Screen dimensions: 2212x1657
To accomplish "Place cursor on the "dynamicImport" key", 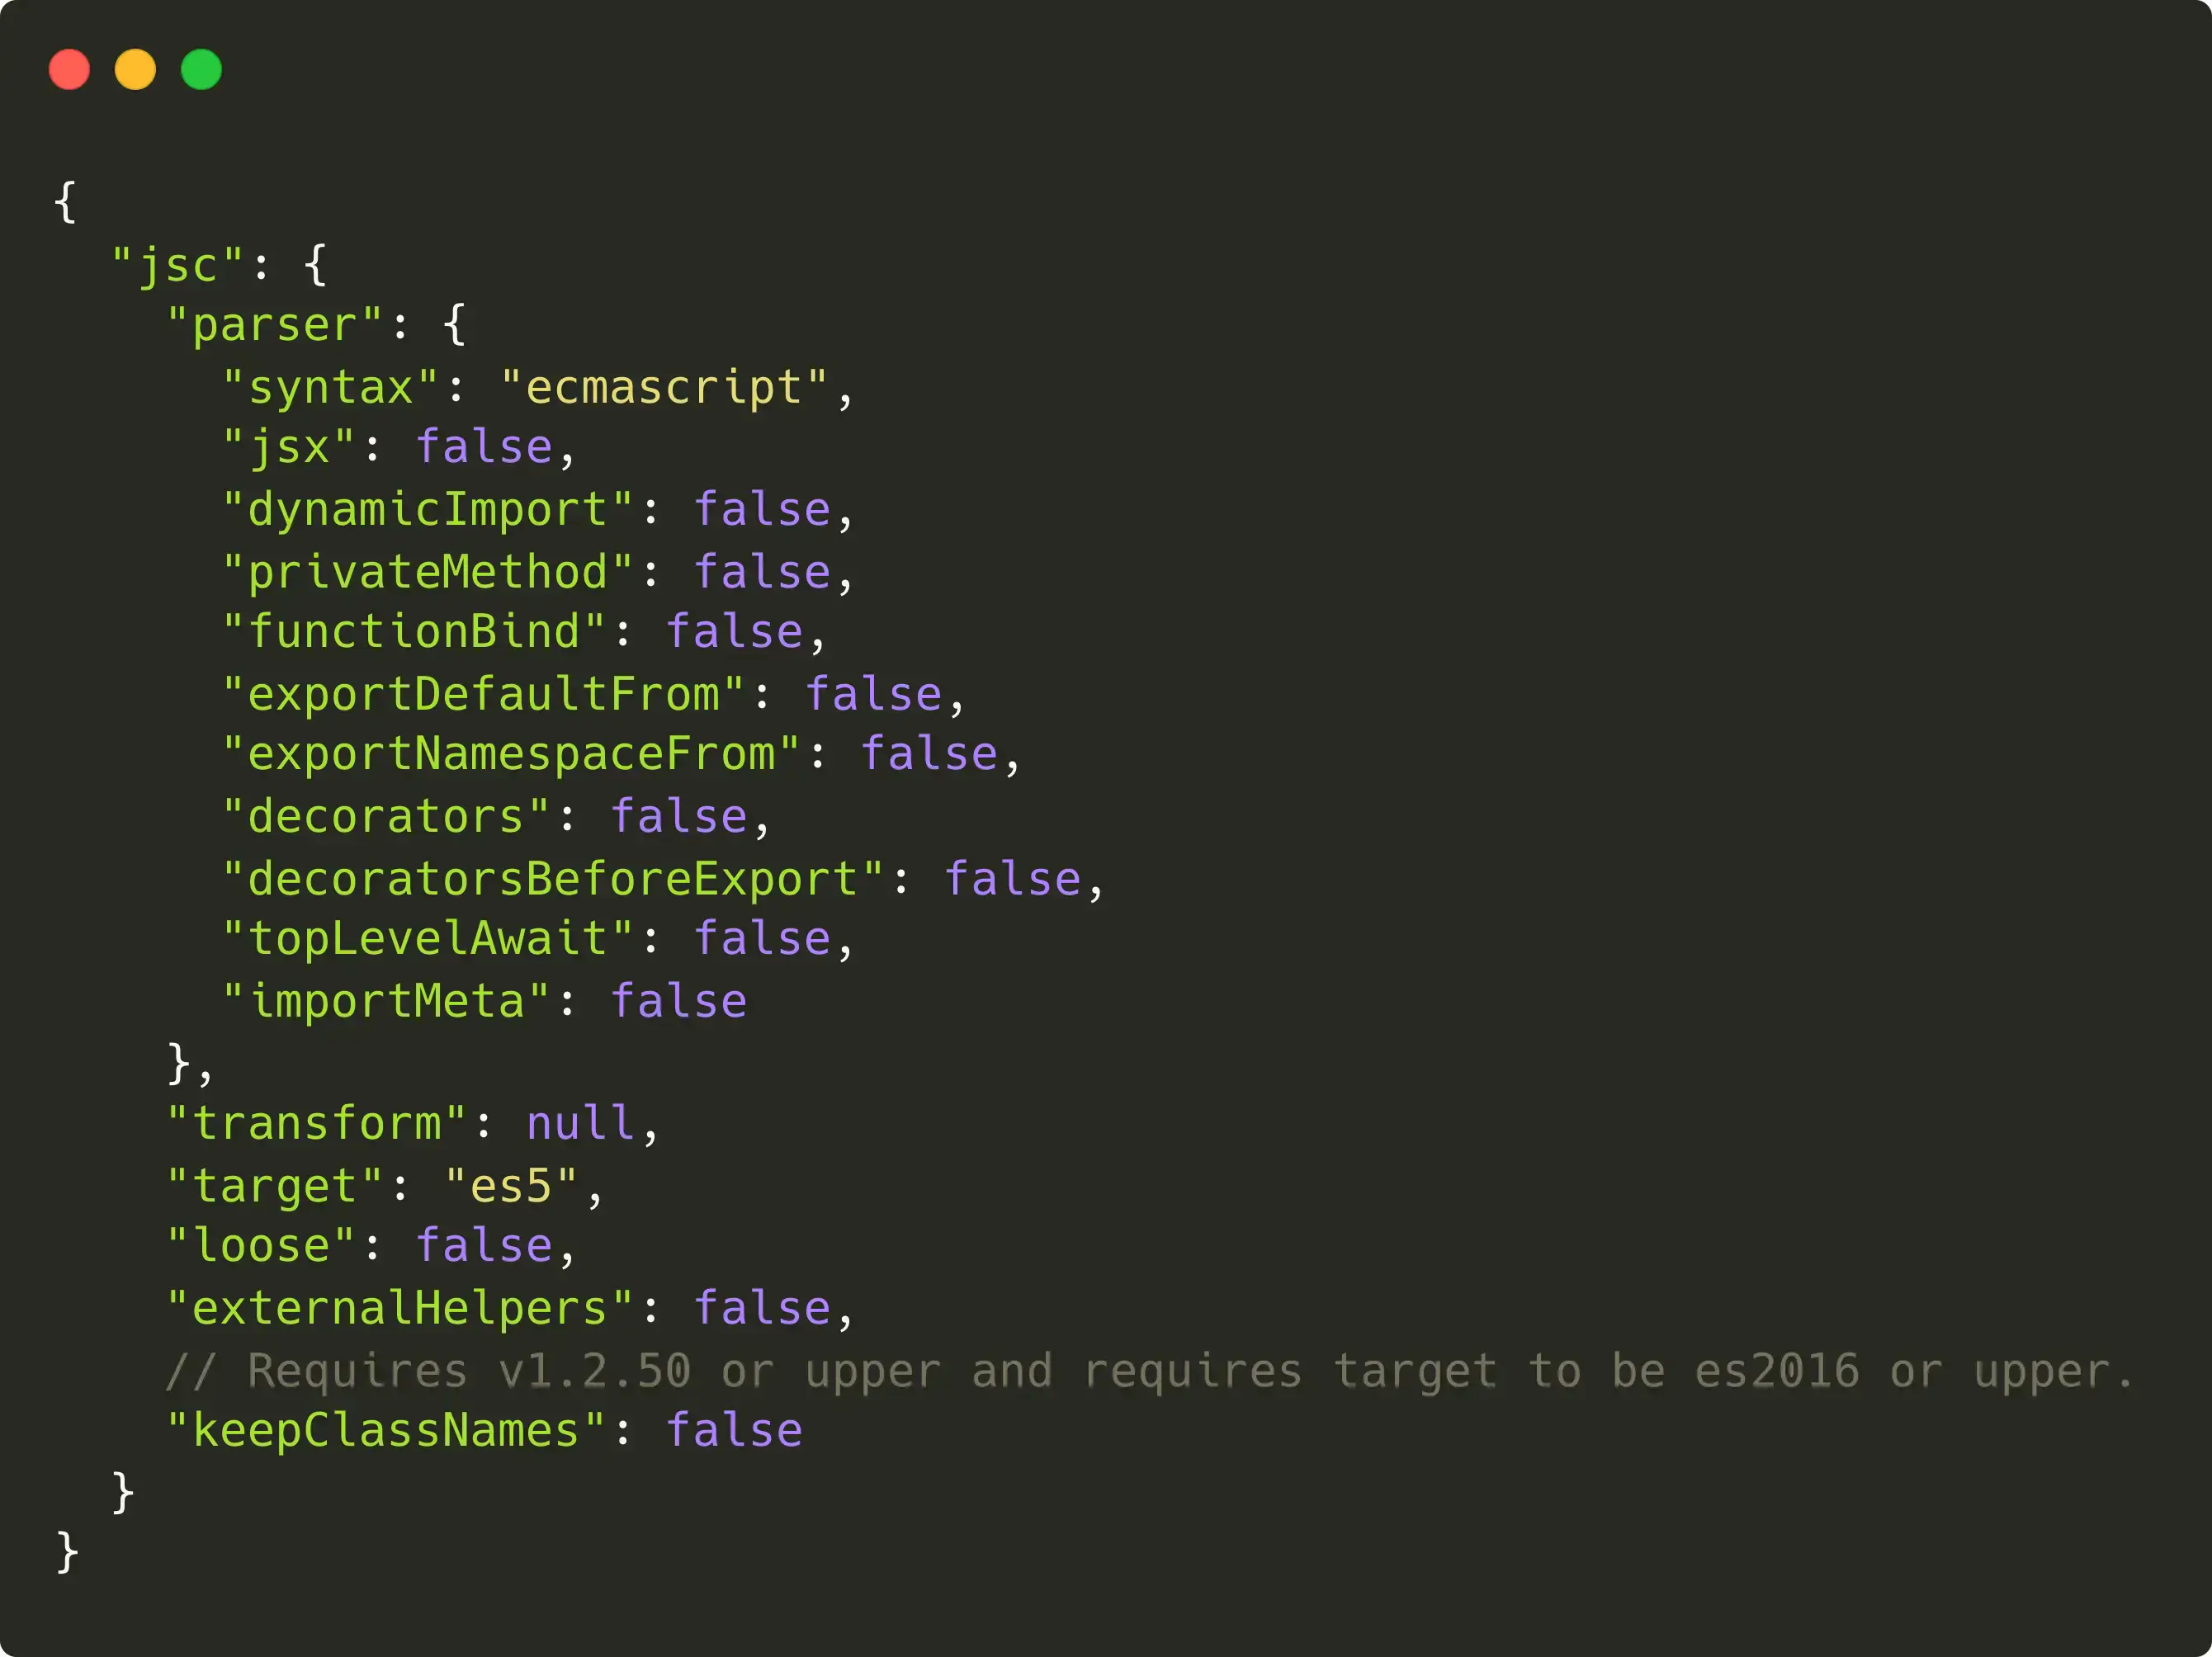I will (427, 510).
